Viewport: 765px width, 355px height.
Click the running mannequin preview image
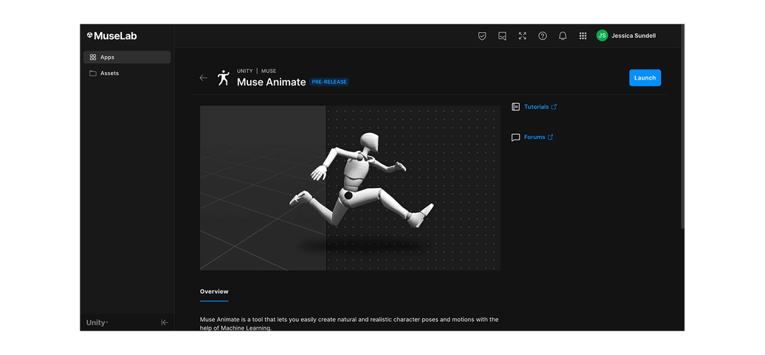[x=350, y=188]
